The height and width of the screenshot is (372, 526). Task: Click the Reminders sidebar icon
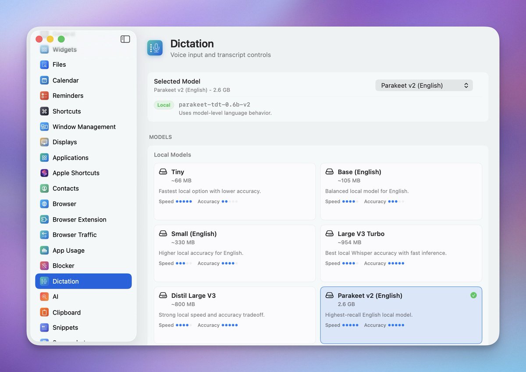[x=44, y=96]
